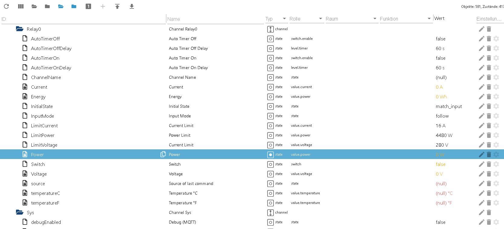Delete the temperatureC trash icon
This screenshot has height=229, width=504.
489,193
